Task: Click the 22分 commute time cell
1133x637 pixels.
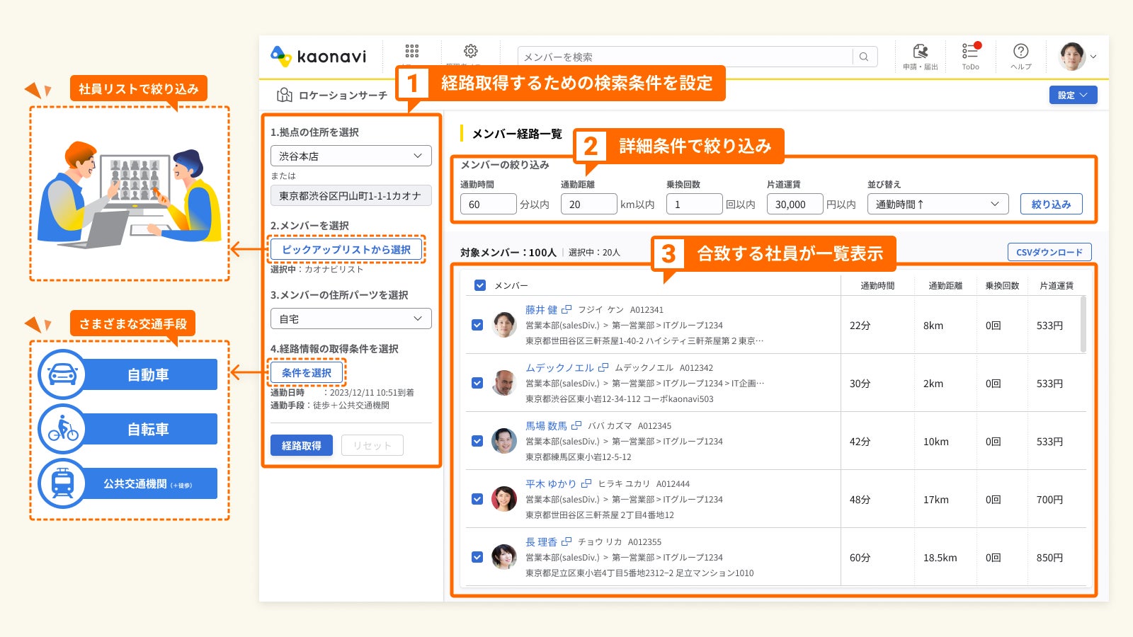Action: pyautogui.click(x=860, y=326)
